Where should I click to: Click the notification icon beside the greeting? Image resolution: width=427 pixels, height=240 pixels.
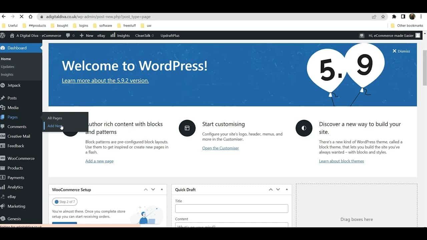(362, 36)
